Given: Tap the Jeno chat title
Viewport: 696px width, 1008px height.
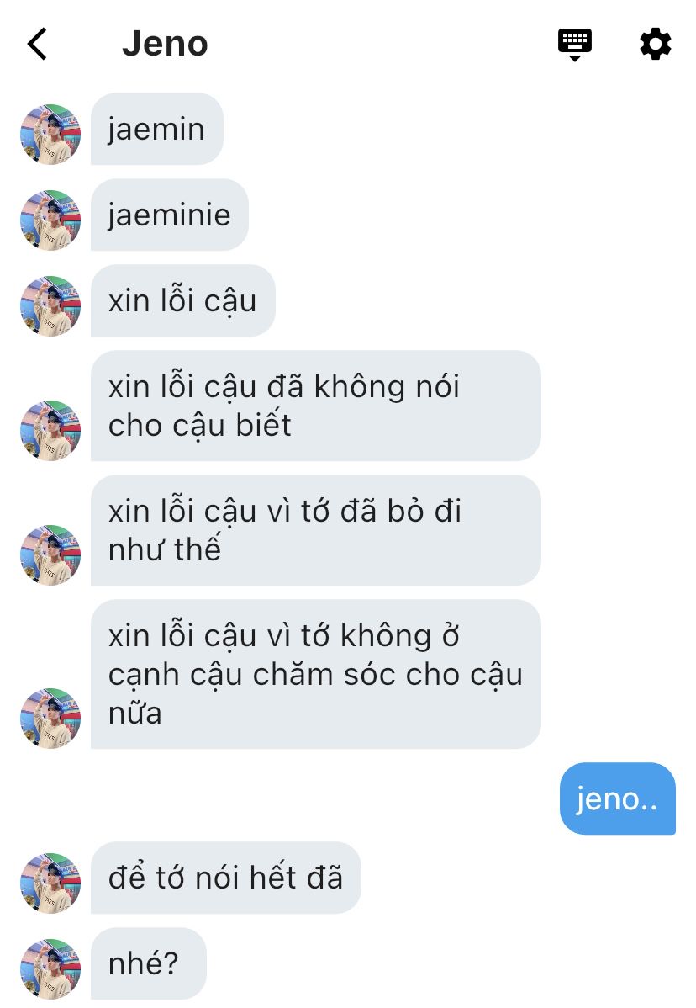Looking at the screenshot, I should (x=165, y=44).
